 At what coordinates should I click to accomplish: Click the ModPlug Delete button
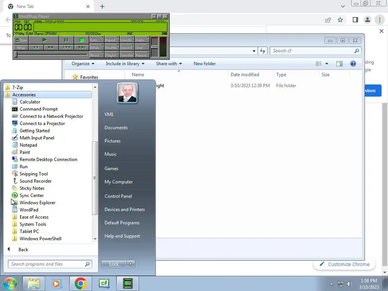click(142, 40)
